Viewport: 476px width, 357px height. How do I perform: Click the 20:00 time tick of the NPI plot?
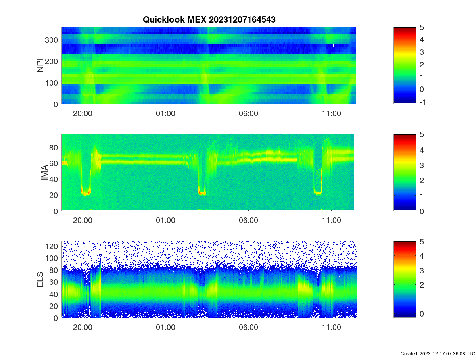click(x=83, y=113)
